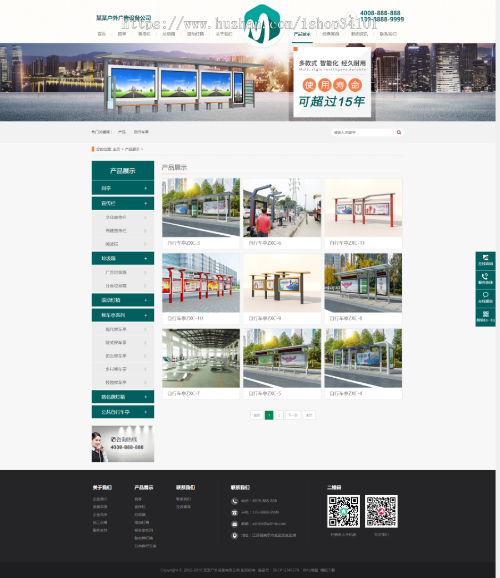Screen dimensions: 500x578
Task: Expand the 垃圾箱 sidebar category plus
Action: click(x=146, y=259)
